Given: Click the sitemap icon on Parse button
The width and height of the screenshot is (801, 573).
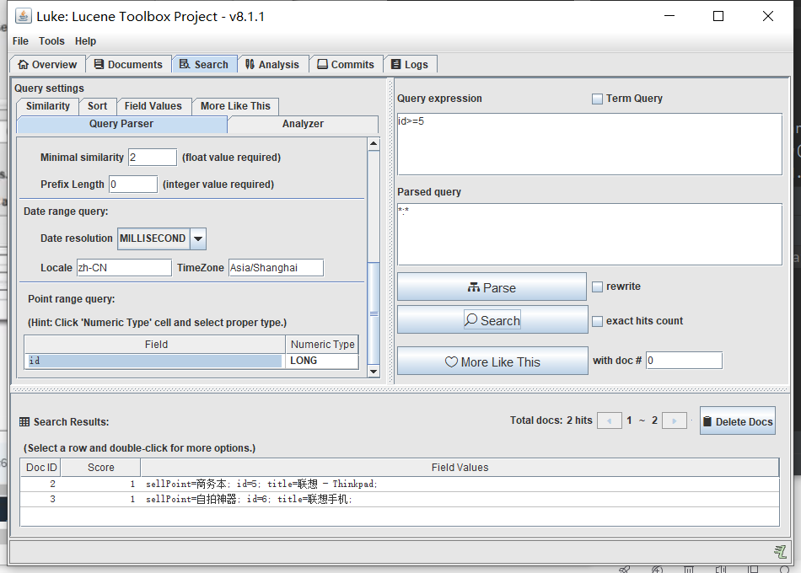Looking at the screenshot, I should 474,287.
